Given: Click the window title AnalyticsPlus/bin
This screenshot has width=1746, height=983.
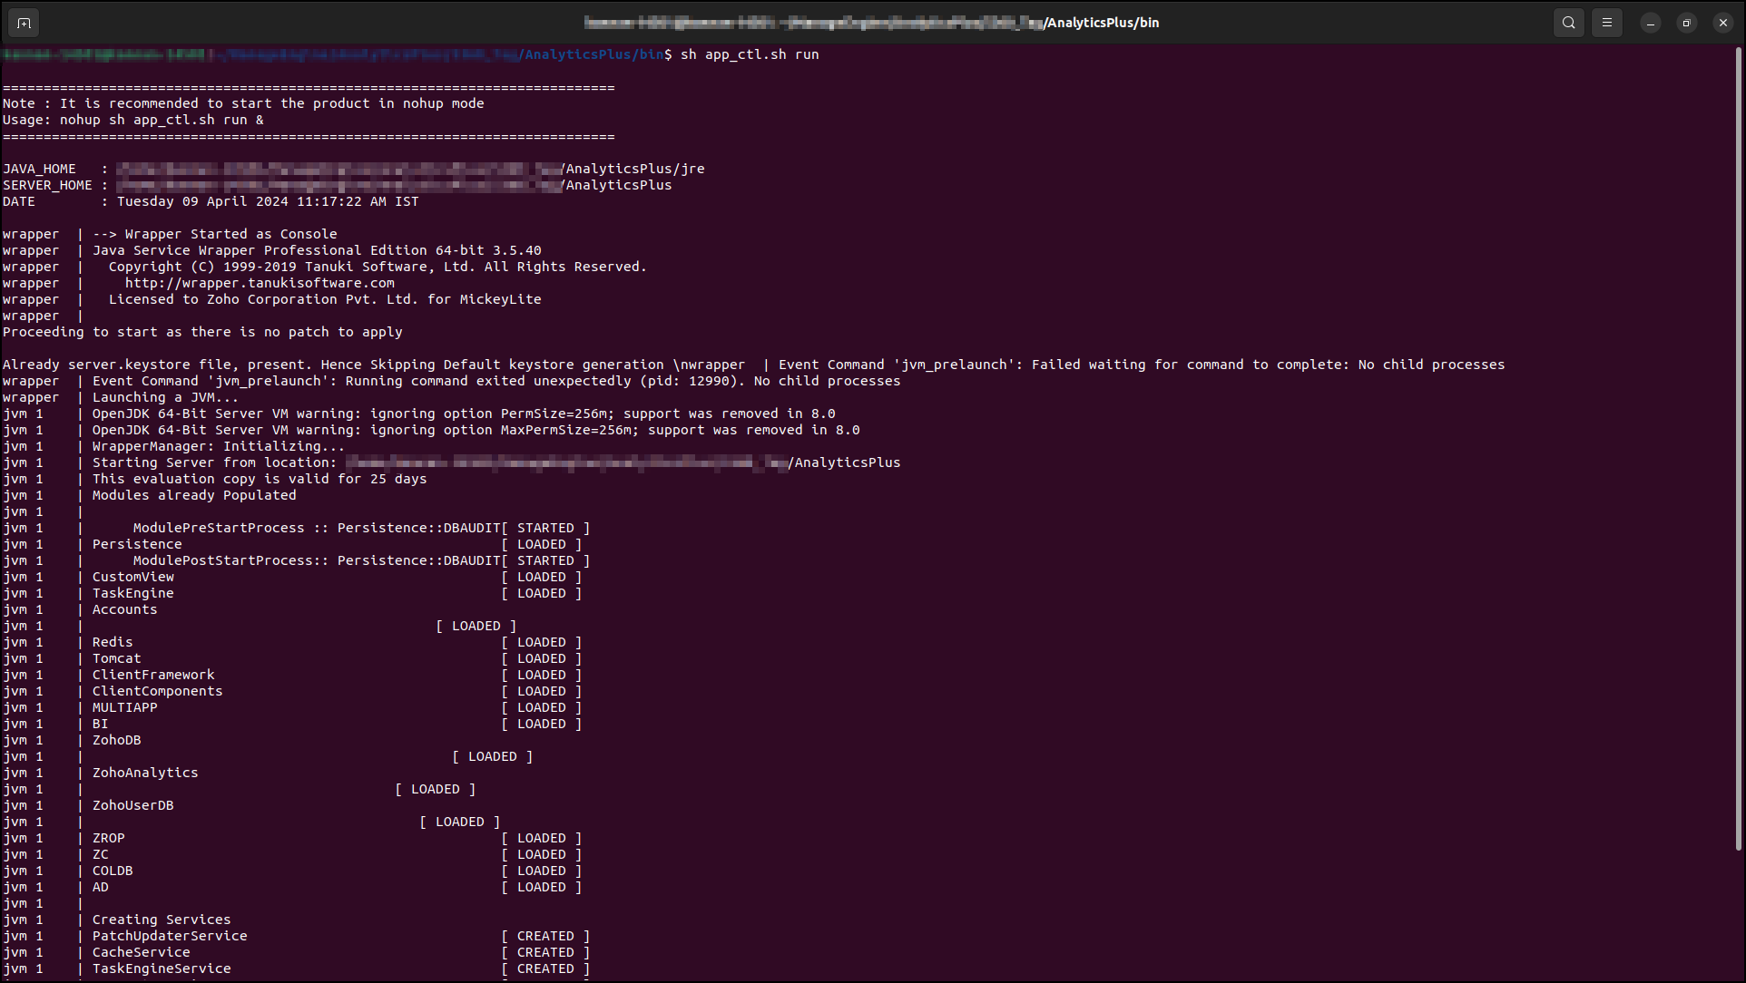Looking at the screenshot, I should coord(1102,23).
